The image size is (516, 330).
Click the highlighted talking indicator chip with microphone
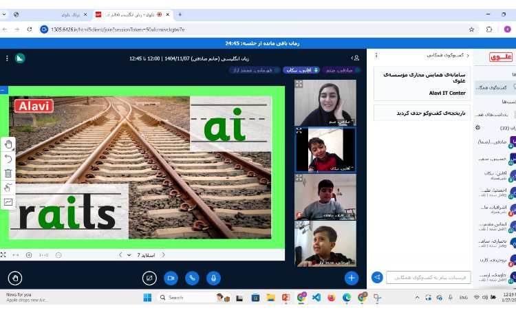click(x=301, y=70)
